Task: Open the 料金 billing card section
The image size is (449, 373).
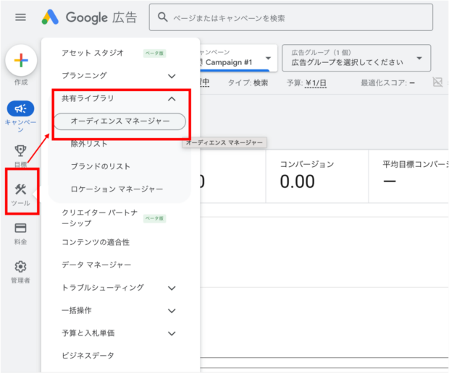Action: [x=20, y=228]
